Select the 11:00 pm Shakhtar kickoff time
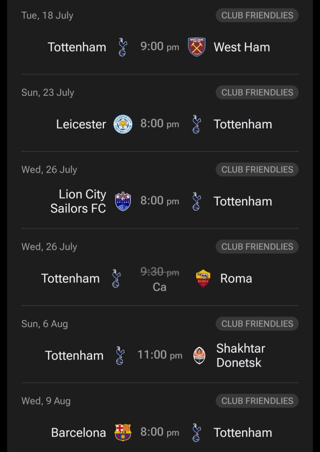The width and height of the screenshot is (320, 452). [x=160, y=355]
